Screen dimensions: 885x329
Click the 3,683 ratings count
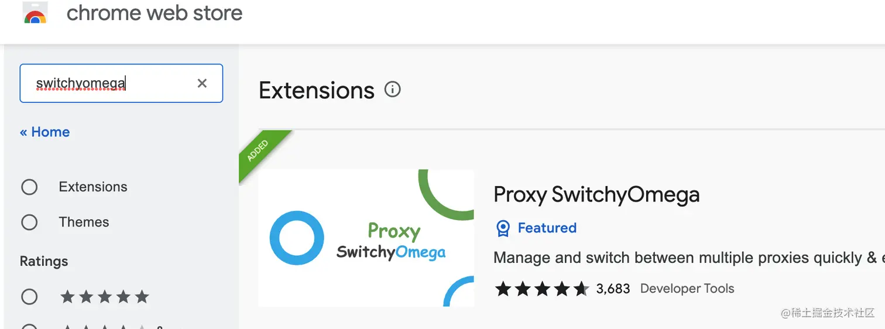(613, 289)
